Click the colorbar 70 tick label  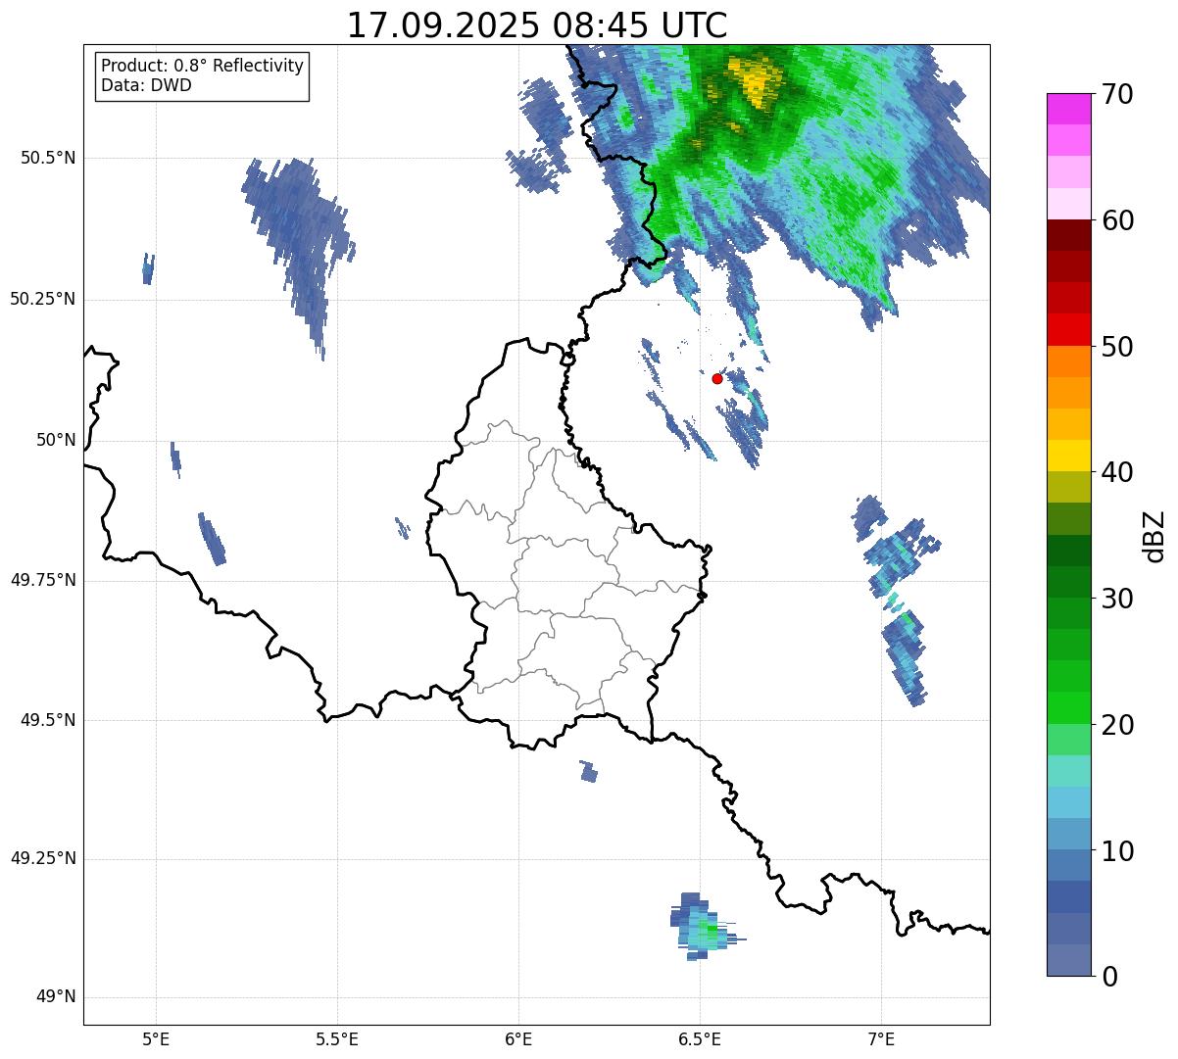[x=1117, y=95]
